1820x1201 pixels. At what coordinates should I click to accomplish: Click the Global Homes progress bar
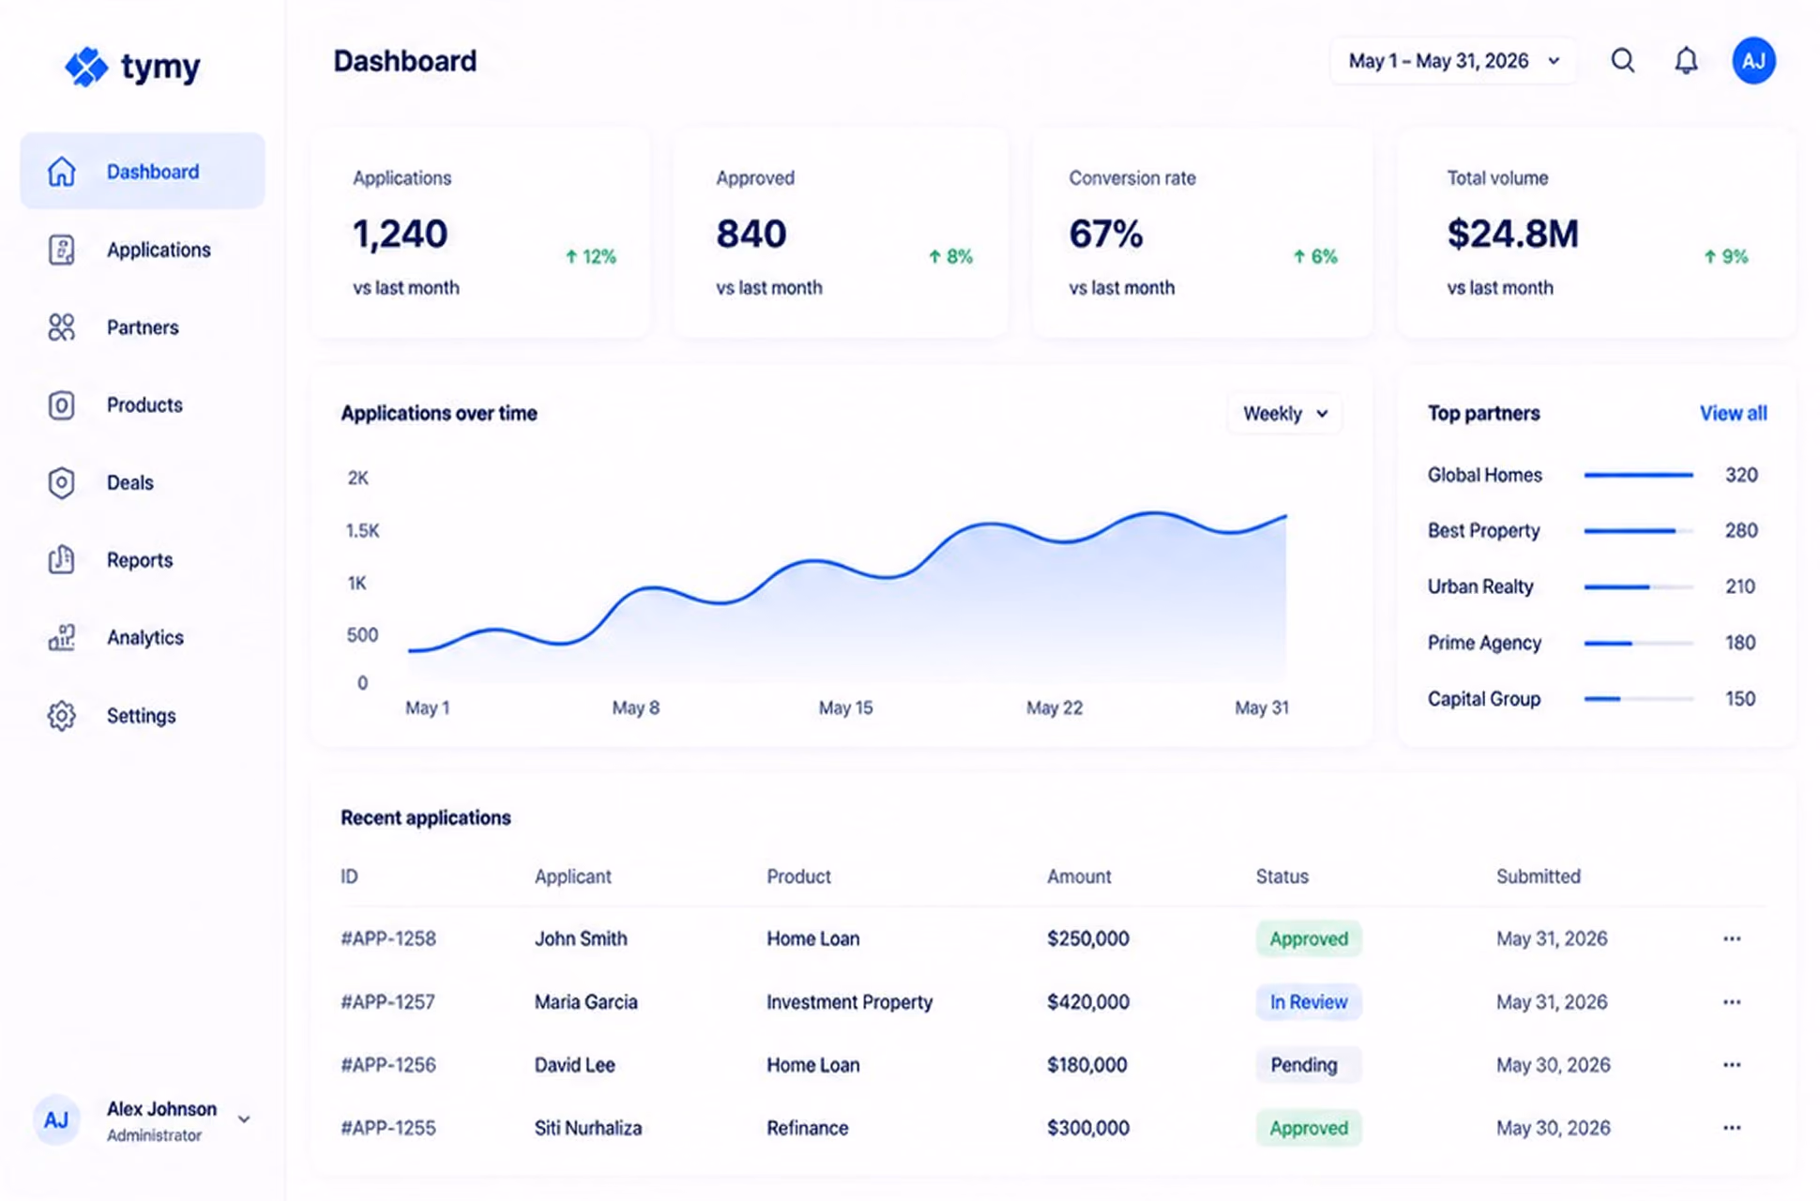pyautogui.click(x=1639, y=476)
